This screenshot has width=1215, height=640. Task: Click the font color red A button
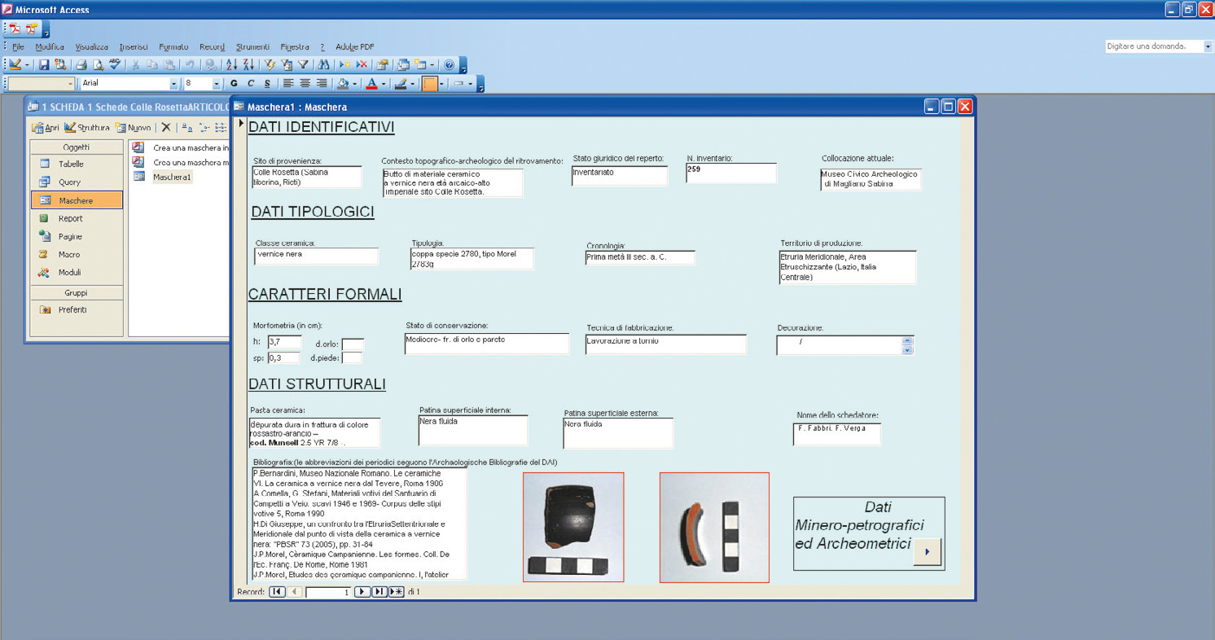click(371, 83)
